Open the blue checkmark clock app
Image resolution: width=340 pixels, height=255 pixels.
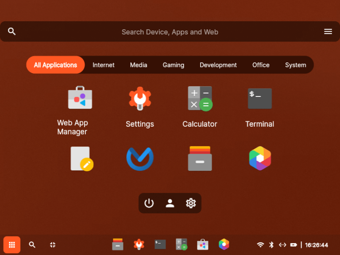(140, 158)
